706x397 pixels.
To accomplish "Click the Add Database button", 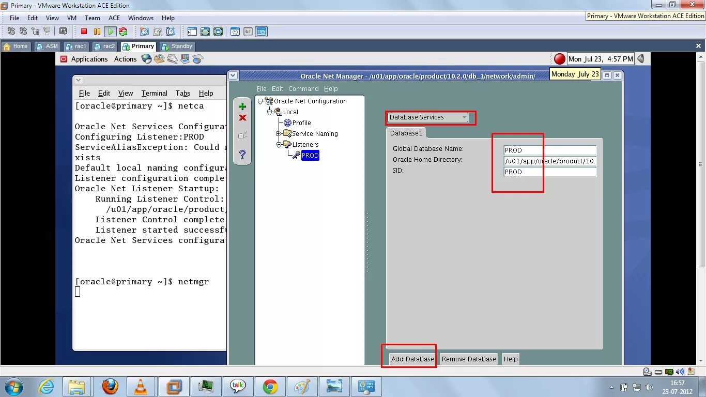I will tap(412, 359).
